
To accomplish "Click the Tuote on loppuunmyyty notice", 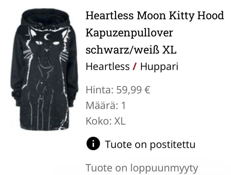I will click(142, 168).
